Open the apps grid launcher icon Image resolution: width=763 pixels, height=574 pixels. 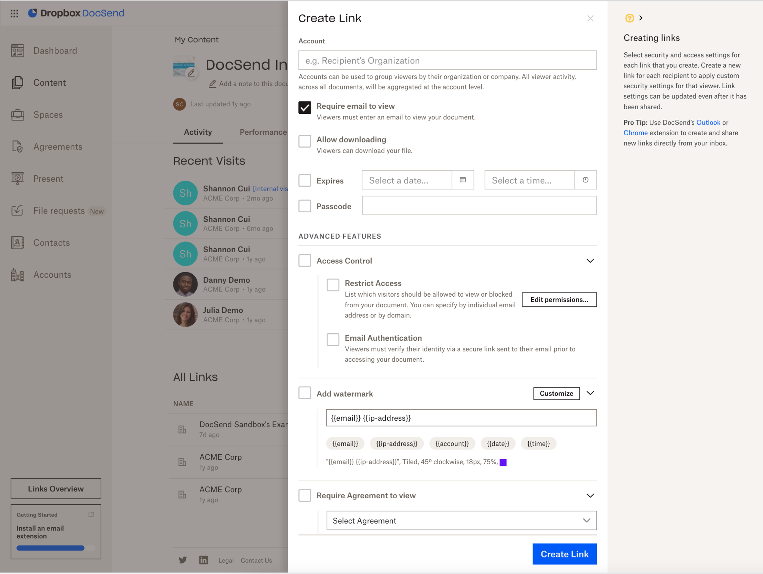coord(14,13)
